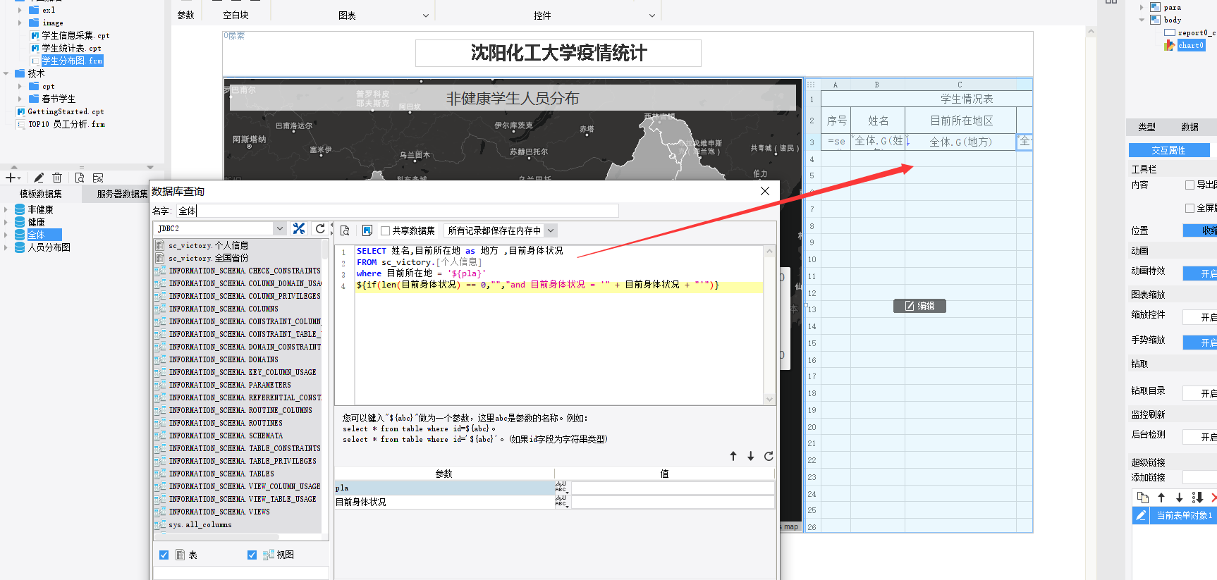Expand the 健康 dataset node
The width and height of the screenshot is (1217, 580).
click(6, 222)
